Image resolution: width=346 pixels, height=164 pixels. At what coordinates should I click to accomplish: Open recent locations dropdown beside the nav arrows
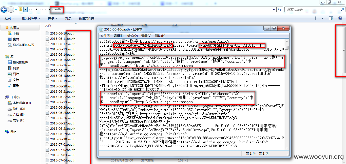pos(16,10)
